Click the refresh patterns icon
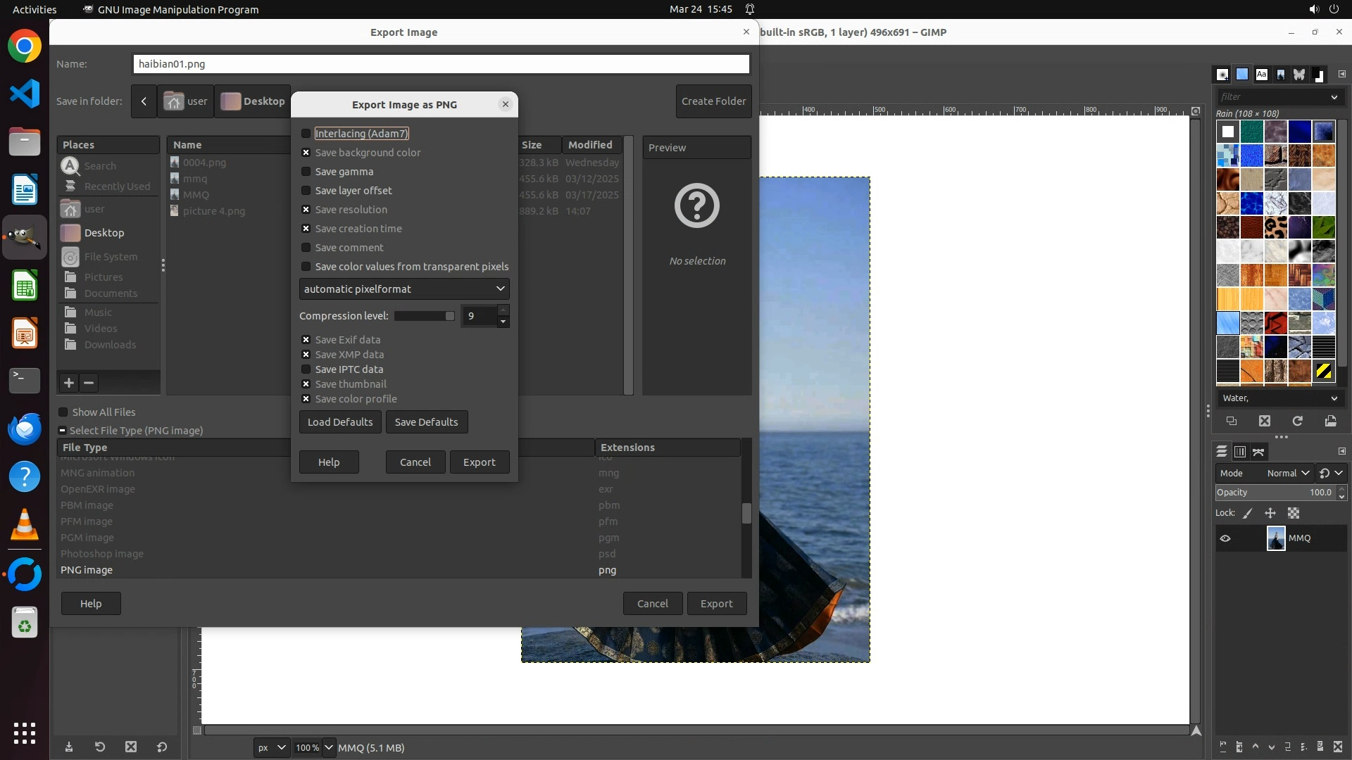The height and width of the screenshot is (760, 1352). pos(1297,421)
